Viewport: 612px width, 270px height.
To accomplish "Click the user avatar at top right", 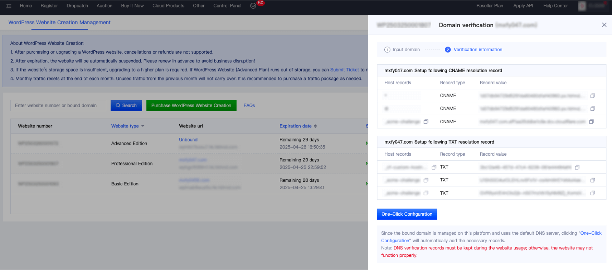I will pyautogui.click(x=582, y=6).
